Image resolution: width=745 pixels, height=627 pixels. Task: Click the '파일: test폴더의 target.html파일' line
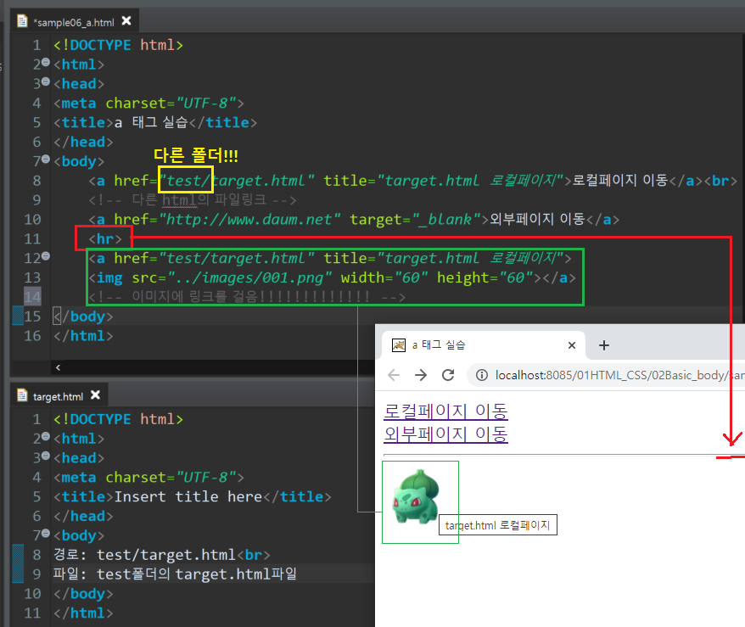pos(176,574)
